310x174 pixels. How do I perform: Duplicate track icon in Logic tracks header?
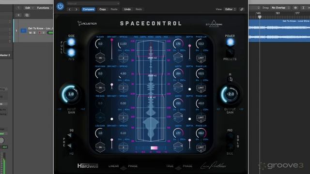point(27,15)
